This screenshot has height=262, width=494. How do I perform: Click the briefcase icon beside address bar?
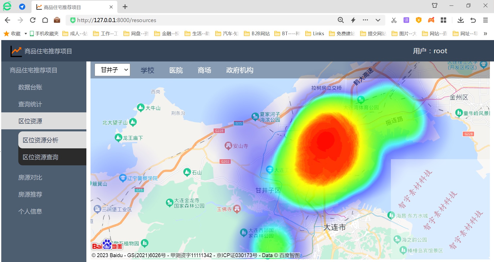(57, 20)
